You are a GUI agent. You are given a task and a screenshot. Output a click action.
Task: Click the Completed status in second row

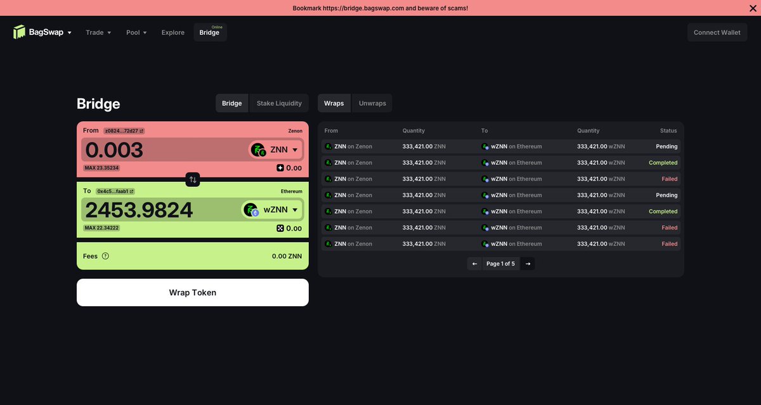pyautogui.click(x=663, y=163)
